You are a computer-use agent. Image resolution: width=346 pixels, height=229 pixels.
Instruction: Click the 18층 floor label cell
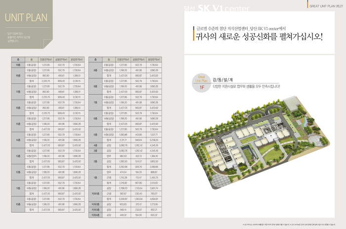(x=18, y=76)
